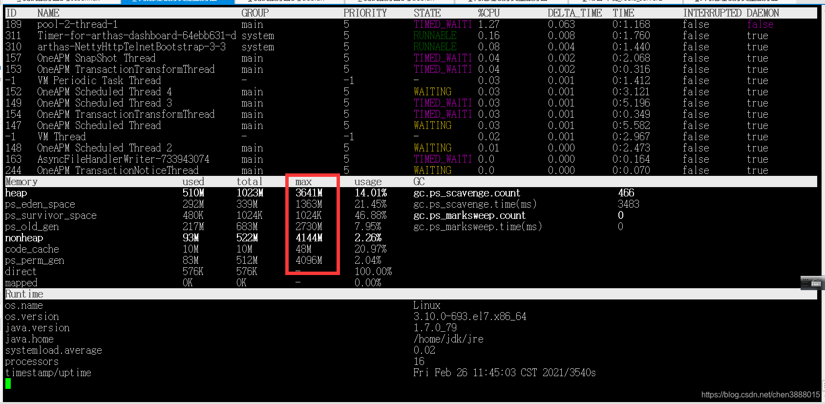Click scavenge count value 466
Screen dimensions: 825x404
(x=626, y=193)
